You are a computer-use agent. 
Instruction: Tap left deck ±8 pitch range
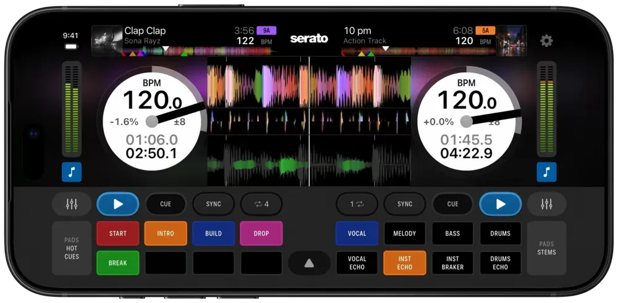(180, 122)
